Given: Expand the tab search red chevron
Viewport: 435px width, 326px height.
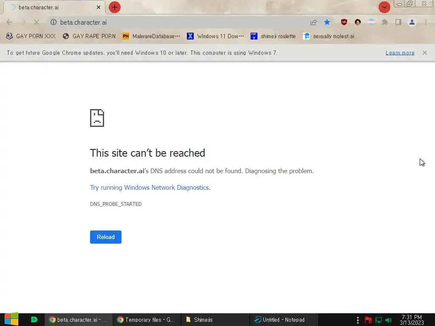Looking at the screenshot, I should [x=384, y=7].
